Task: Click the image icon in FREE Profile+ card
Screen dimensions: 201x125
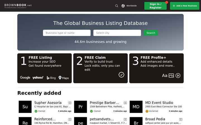Action: coord(171,76)
